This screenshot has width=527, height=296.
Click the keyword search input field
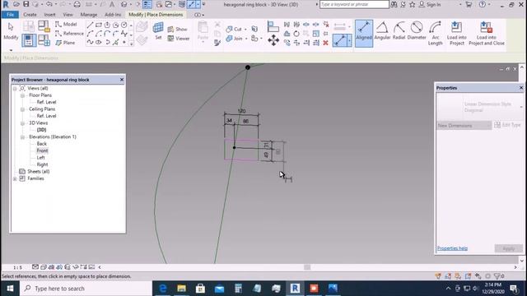pyautogui.click(x=354, y=4)
